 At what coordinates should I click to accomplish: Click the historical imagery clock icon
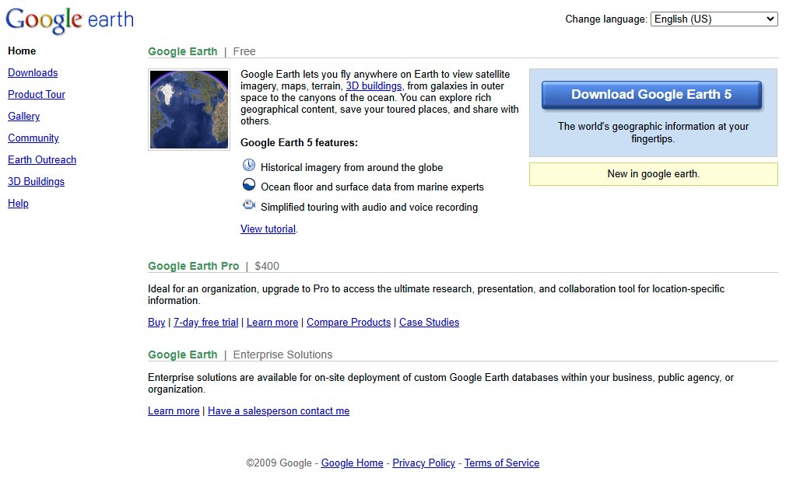[249, 165]
